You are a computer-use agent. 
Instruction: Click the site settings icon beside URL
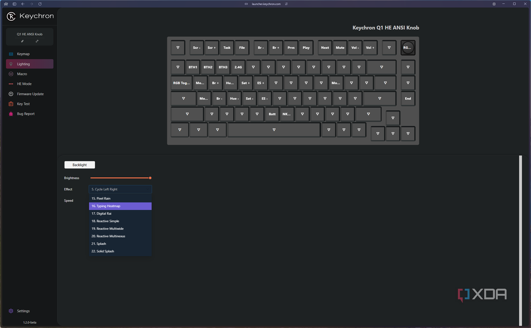coord(287,4)
